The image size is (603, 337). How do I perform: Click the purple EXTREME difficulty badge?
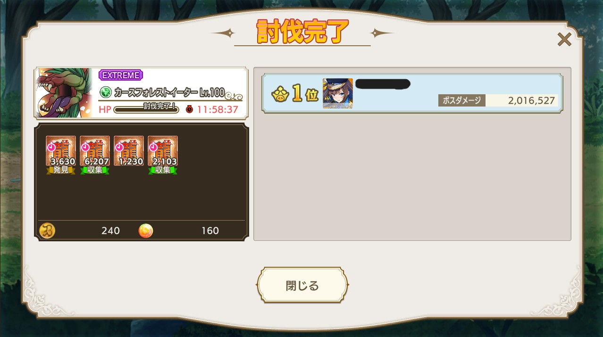tap(121, 75)
